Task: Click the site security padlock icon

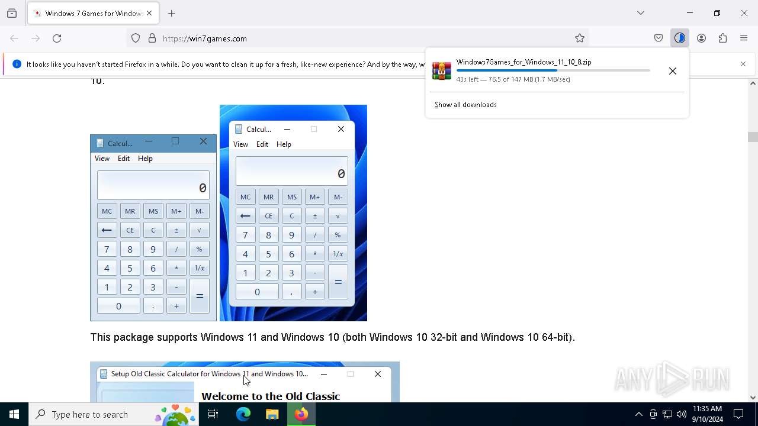Action: pyautogui.click(x=152, y=38)
